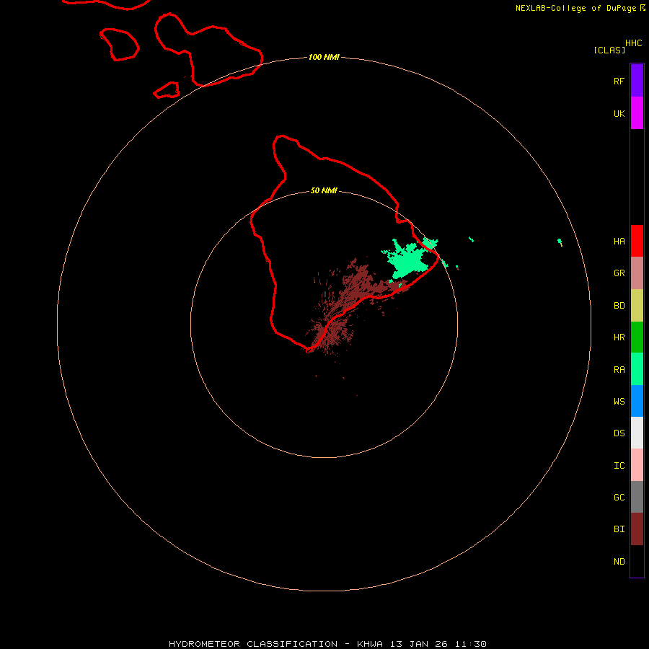The image size is (649, 649).
Task: Click the HHC product label
Action: [x=633, y=43]
